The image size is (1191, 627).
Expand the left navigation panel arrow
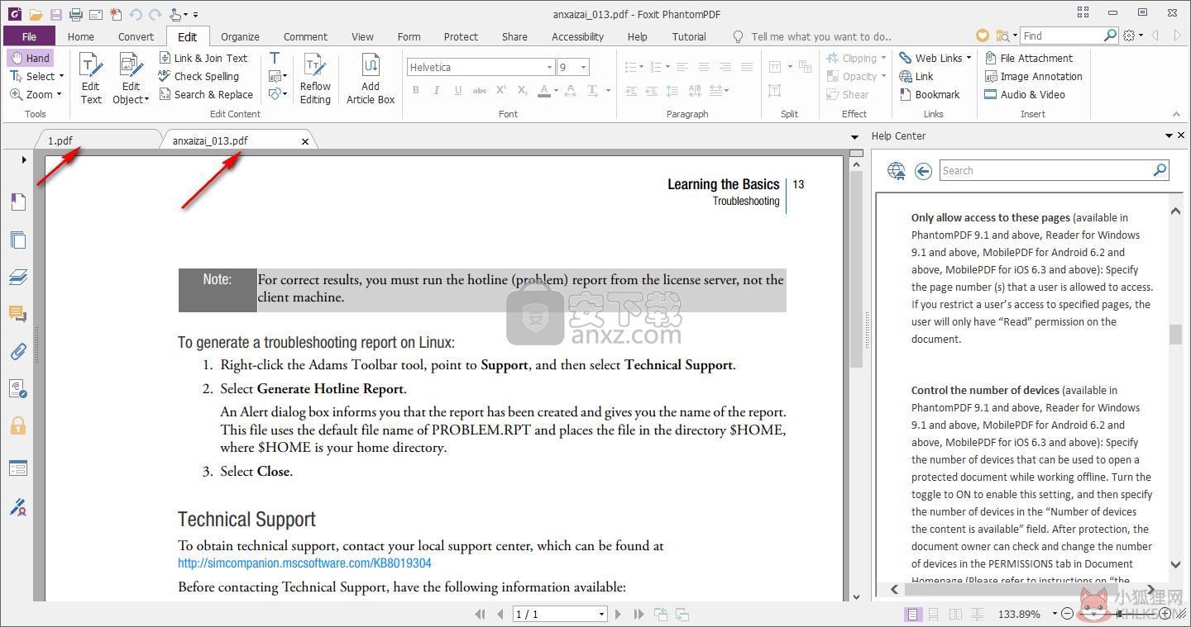[x=24, y=159]
